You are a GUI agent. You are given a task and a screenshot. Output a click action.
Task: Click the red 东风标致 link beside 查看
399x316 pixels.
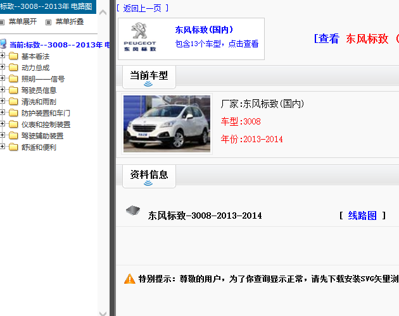point(367,39)
